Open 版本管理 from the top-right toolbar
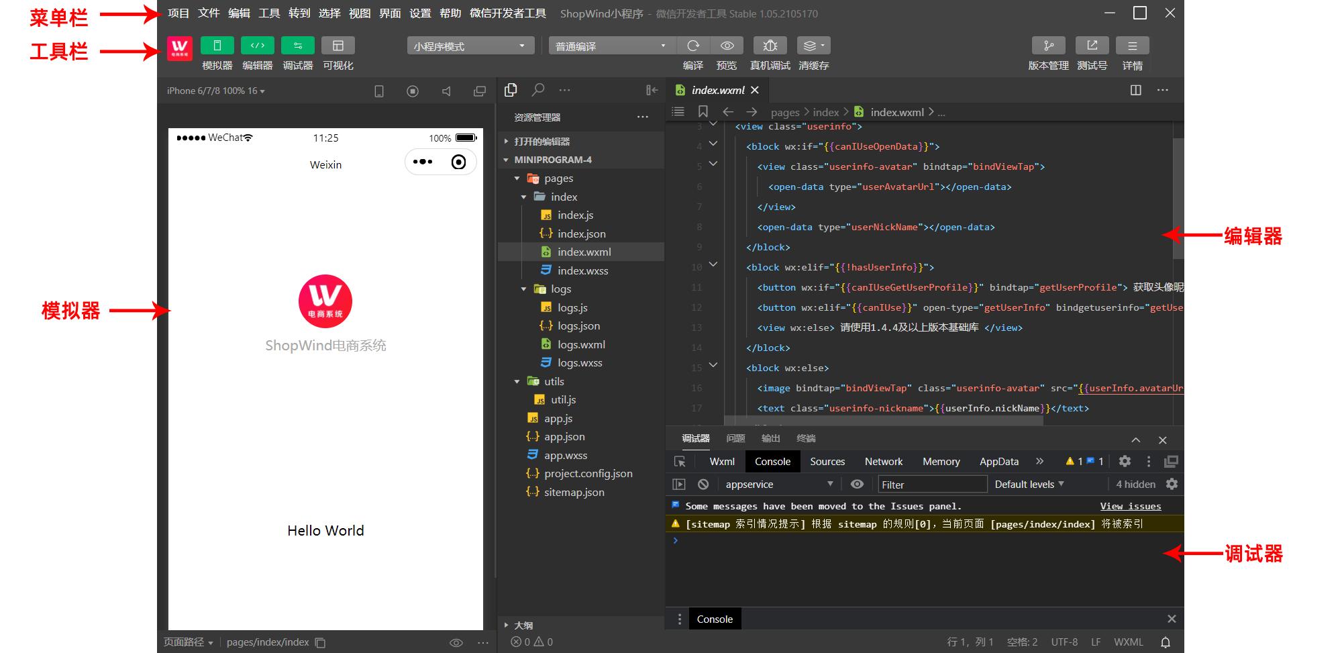 [x=1048, y=45]
